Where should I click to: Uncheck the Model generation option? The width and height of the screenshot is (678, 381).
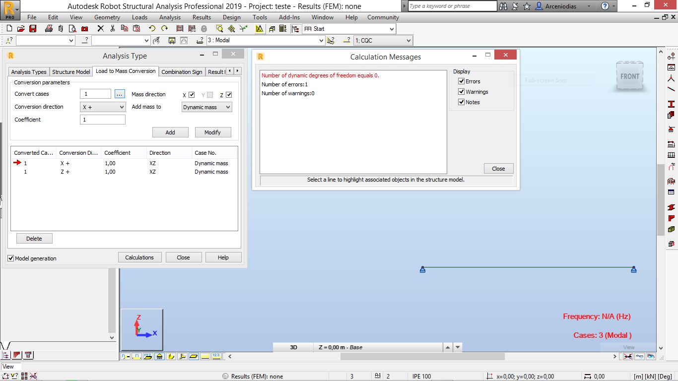coord(11,258)
